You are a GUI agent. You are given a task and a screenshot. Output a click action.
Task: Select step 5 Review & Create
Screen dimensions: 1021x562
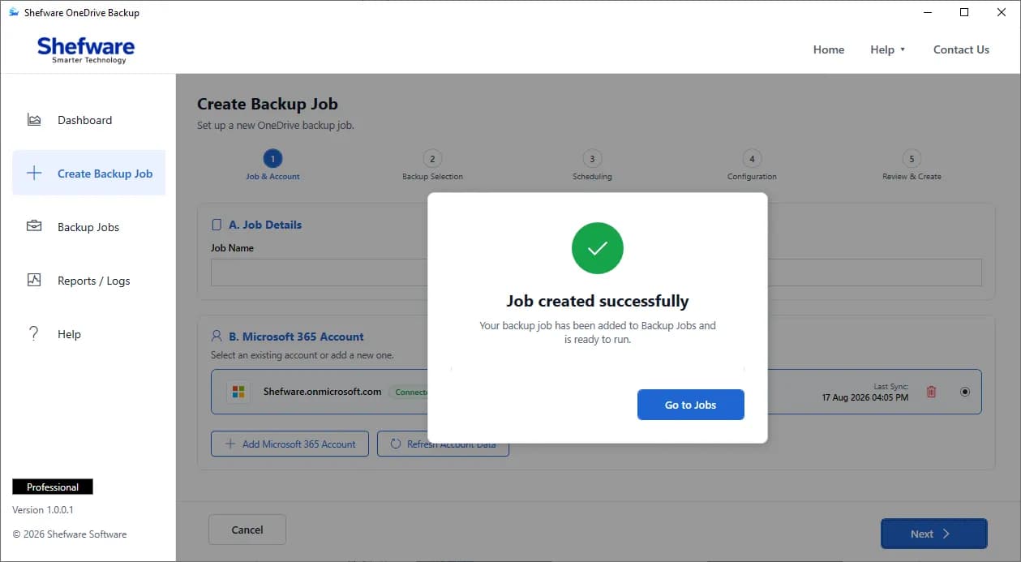(x=912, y=165)
